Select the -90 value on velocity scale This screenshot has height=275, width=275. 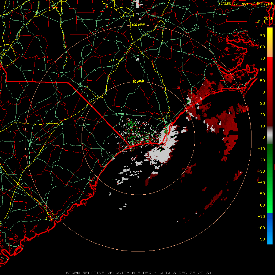point(261,239)
